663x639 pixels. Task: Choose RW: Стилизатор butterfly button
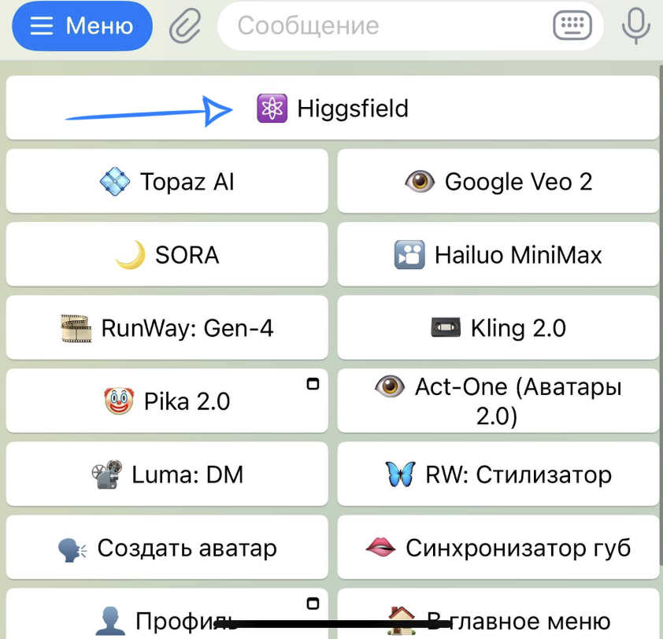pyautogui.click(x=498, y=475)
